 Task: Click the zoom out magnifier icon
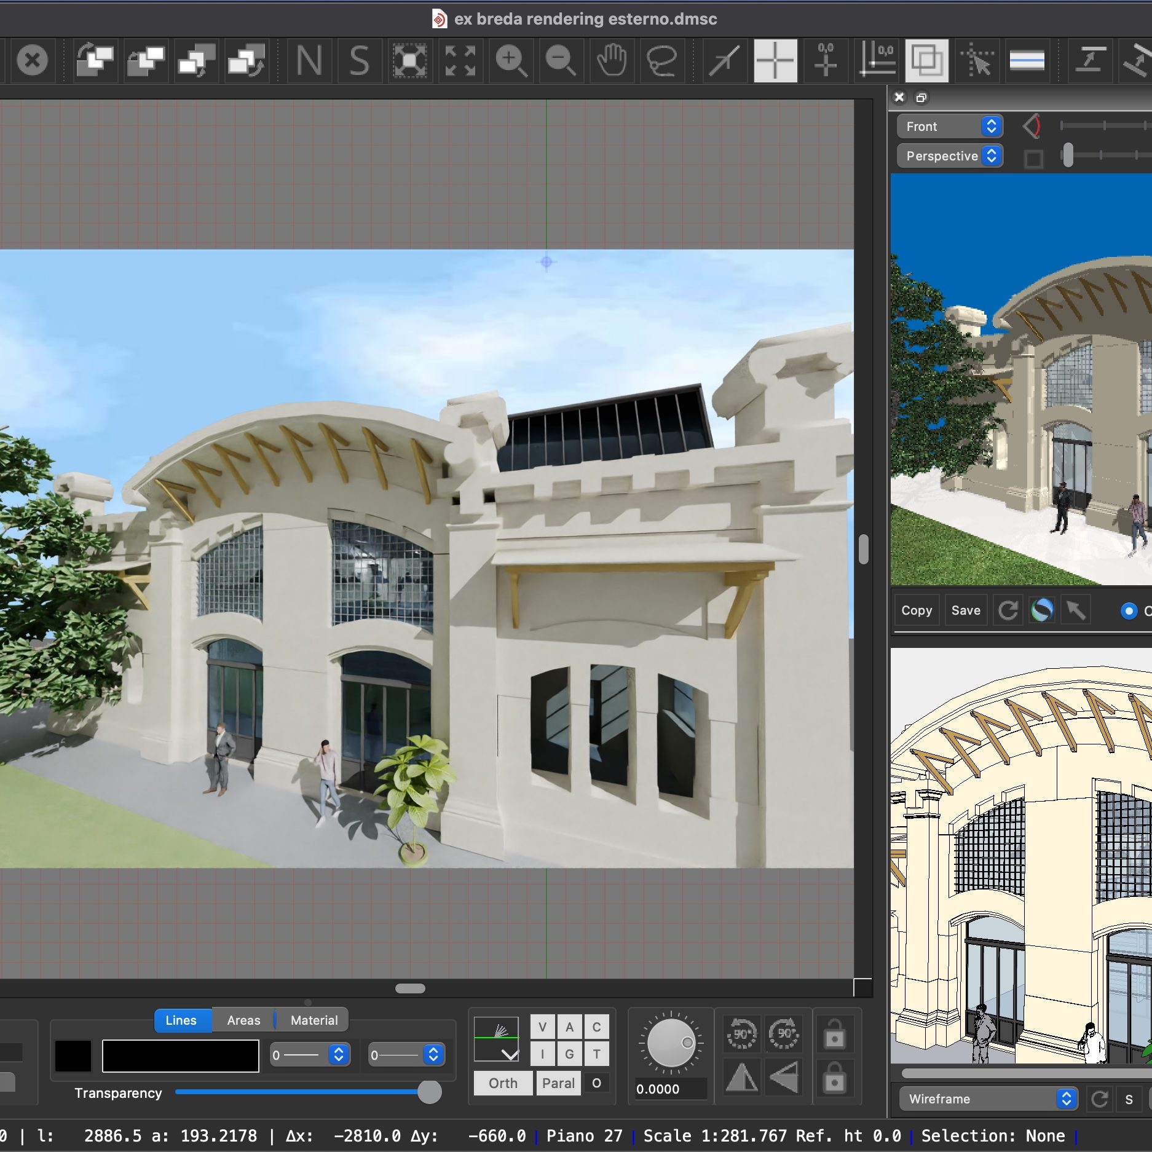pyautogui.click(x=561, y=61)
